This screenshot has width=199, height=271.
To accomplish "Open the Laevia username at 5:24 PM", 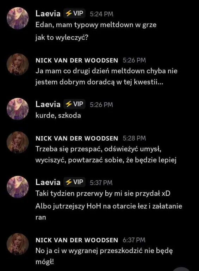I will (48, 13).
